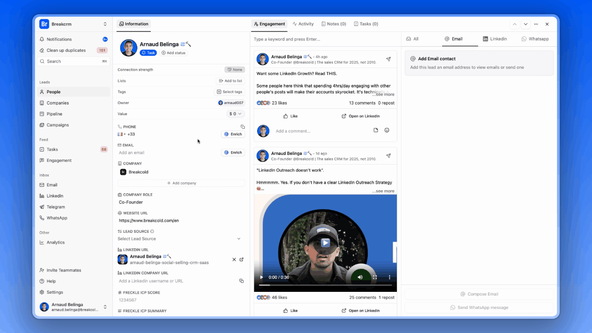Switch to the Activity tab
Screen dimensions: 592x333
click(x=303, y=24)
